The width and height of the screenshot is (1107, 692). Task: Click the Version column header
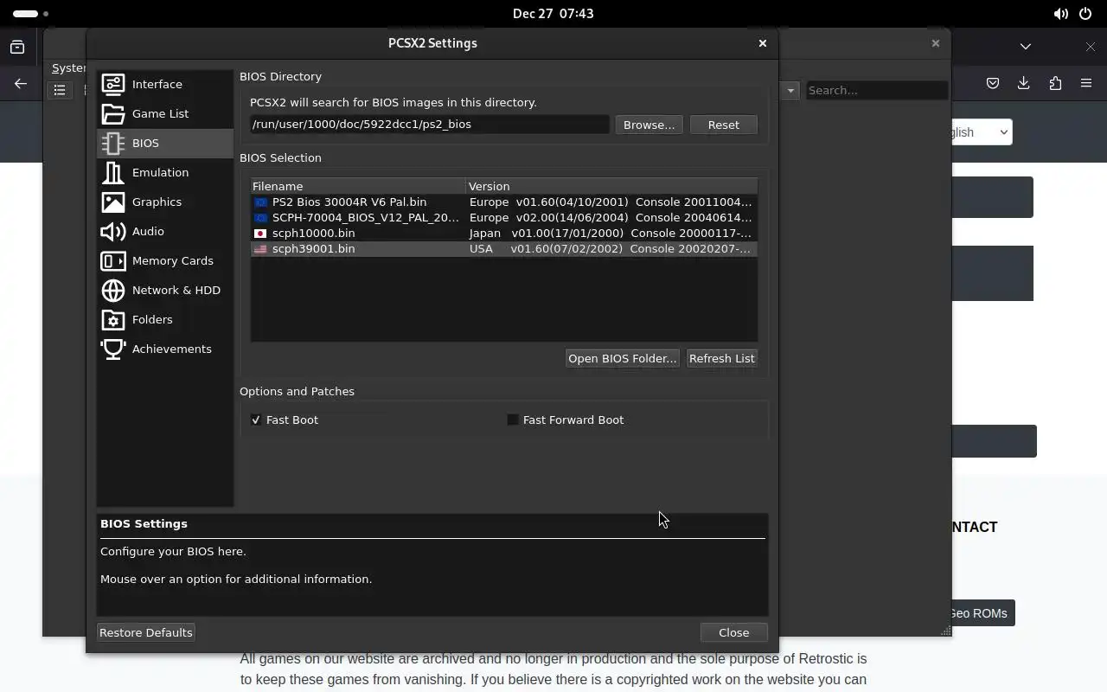(x=611, y=186)
